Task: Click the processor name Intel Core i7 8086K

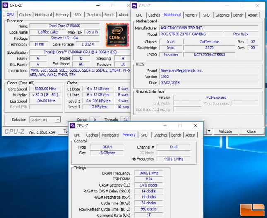Action: pyautogui.click(x=65, y=26)
